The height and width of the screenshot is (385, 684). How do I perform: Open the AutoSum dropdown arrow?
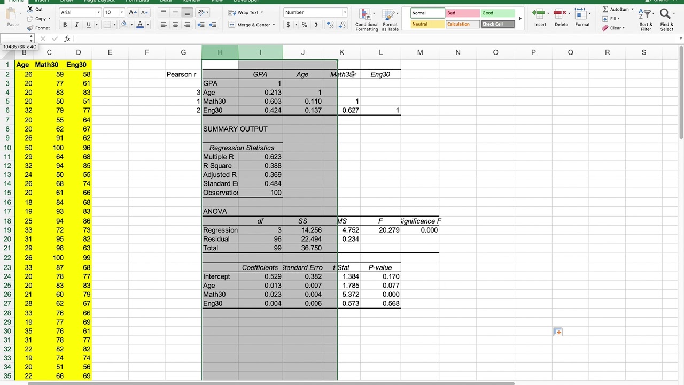click(x=632, y=9)
